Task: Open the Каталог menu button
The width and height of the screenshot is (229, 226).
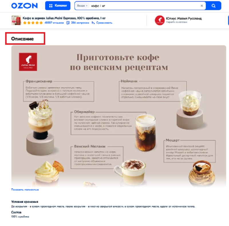Action: pos(58,6)
